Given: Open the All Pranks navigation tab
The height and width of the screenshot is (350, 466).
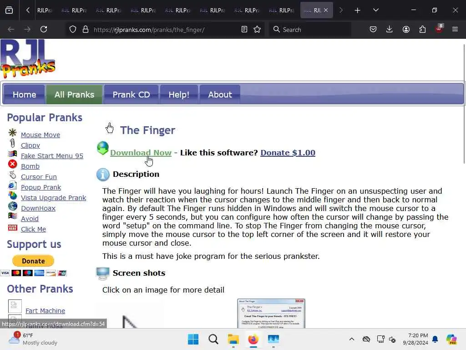Looking at the screenshot, I should click(x=74, y=95).
